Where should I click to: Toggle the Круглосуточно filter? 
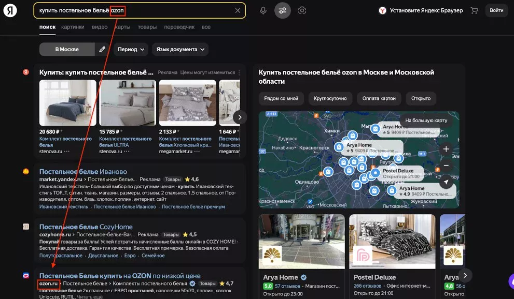coord(330,98)
